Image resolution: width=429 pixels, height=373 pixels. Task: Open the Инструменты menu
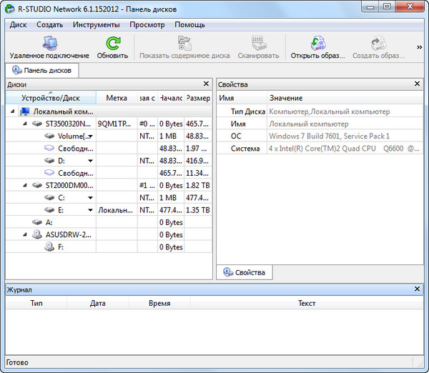point(96,24)
